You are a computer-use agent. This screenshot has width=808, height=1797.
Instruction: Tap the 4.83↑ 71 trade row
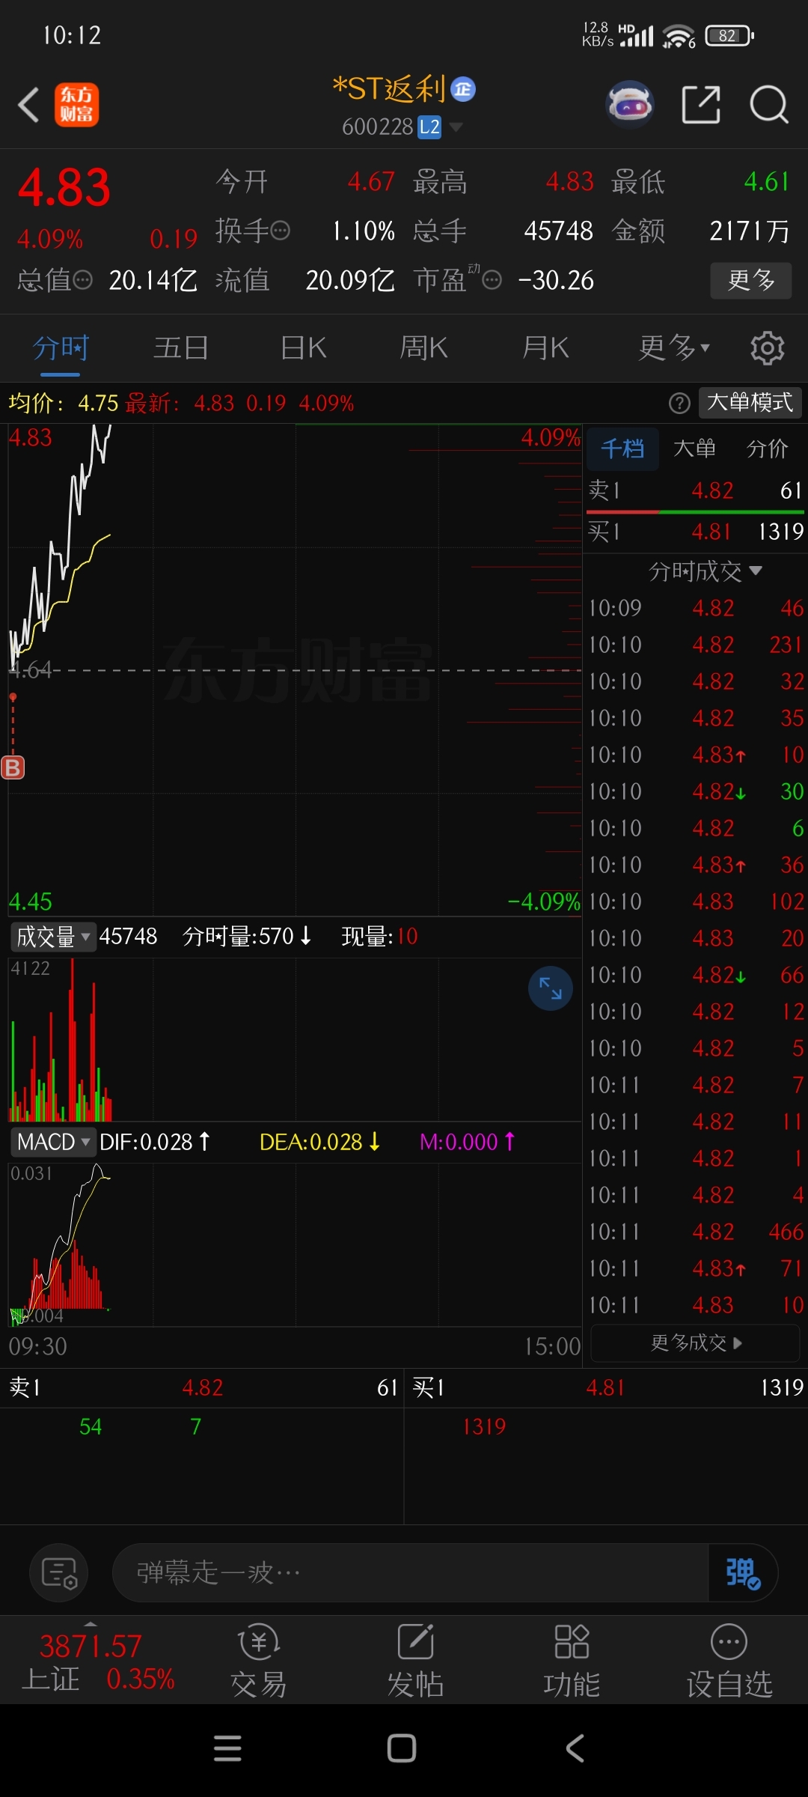coord(695,1268)
